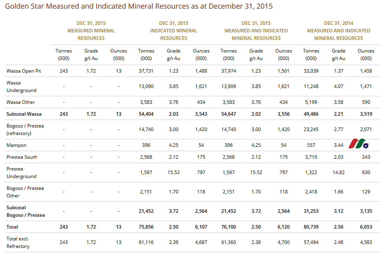Click the 6,653 ounces cell

(x=366, y=227)
